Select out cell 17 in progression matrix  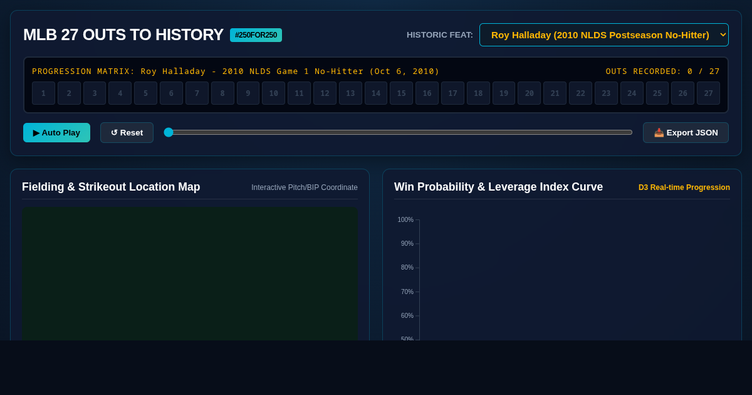pyautogui.click(x=452, y=93)
